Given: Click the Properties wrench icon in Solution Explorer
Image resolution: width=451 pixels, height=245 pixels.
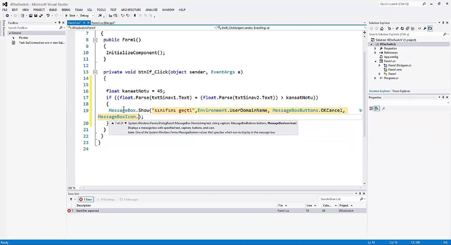Looking at the screenshot, I should click(x=425, y=29).
